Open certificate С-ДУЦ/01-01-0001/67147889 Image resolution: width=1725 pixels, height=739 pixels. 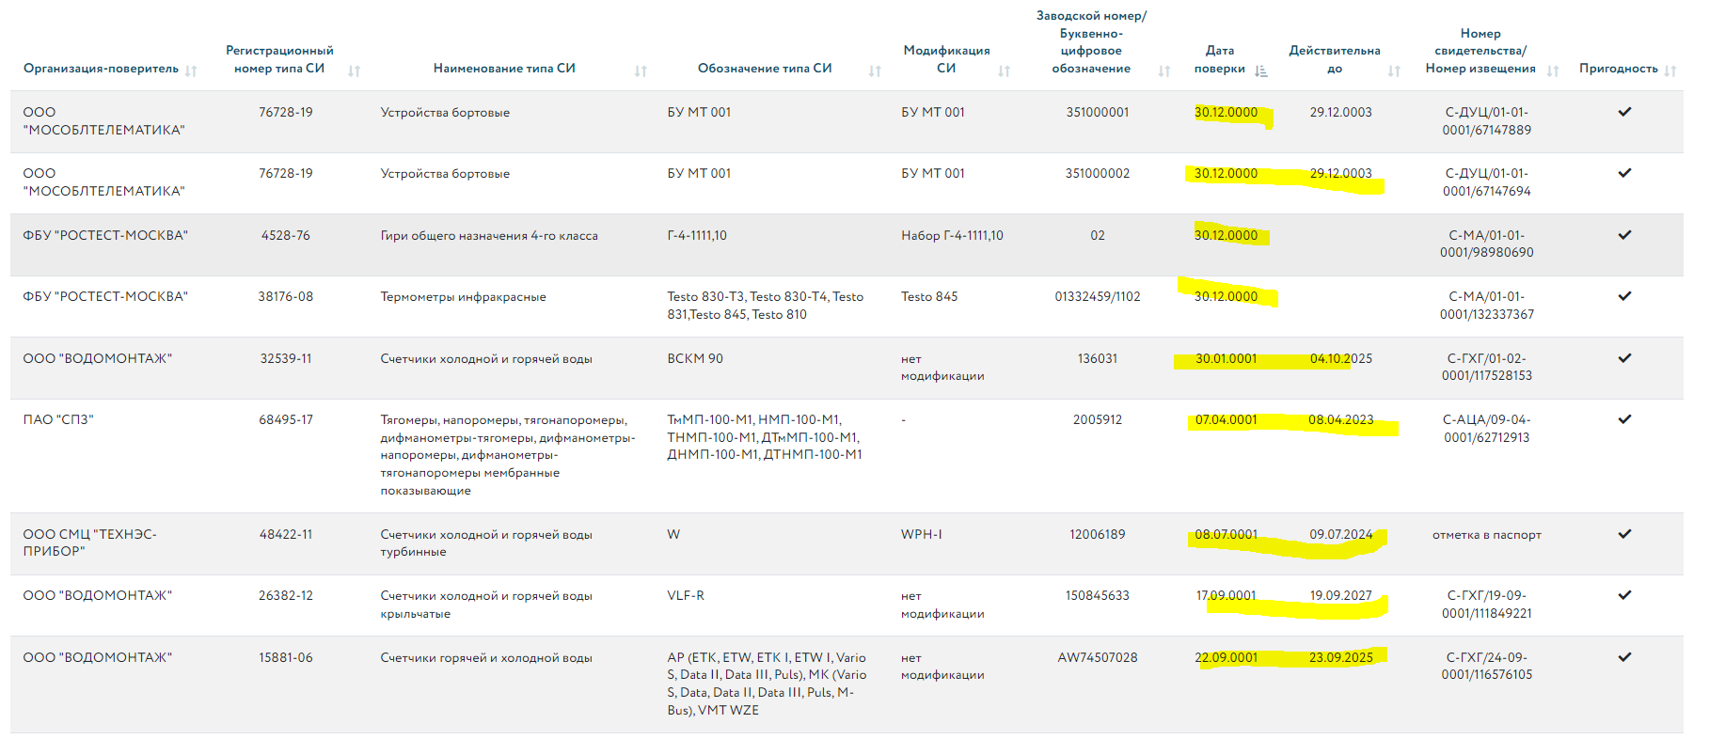[1486, 121]
